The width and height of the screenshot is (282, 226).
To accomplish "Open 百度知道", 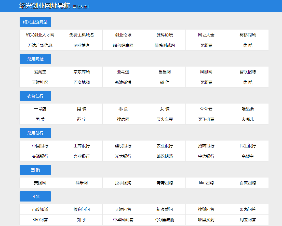I will click(40, 209).
